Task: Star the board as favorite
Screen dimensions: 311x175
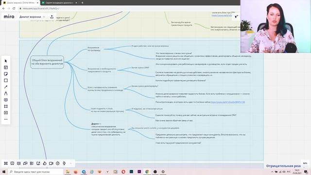Action: point(44,17)
